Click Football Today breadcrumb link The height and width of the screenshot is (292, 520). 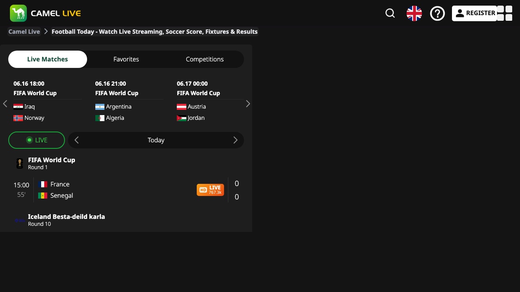click(155, 32)
